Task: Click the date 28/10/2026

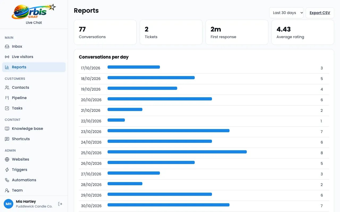Action: point(91,185)
